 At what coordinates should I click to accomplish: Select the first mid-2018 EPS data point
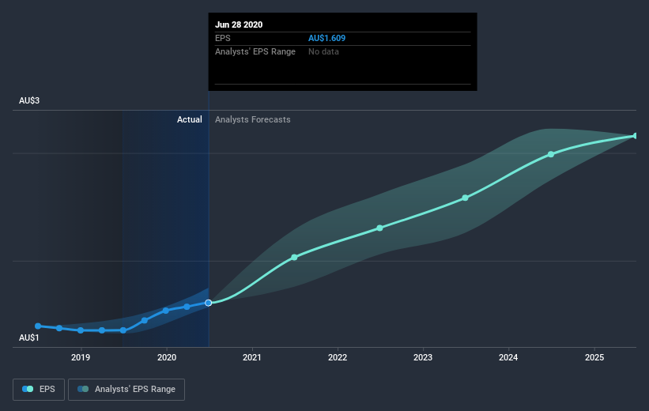tap(38, 326)
